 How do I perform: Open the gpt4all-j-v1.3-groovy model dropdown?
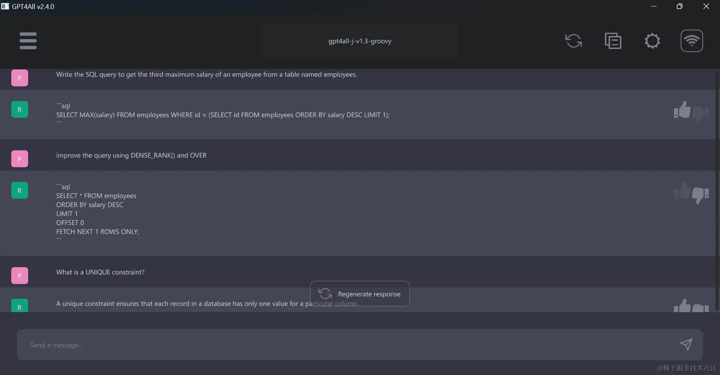point(360,41)
